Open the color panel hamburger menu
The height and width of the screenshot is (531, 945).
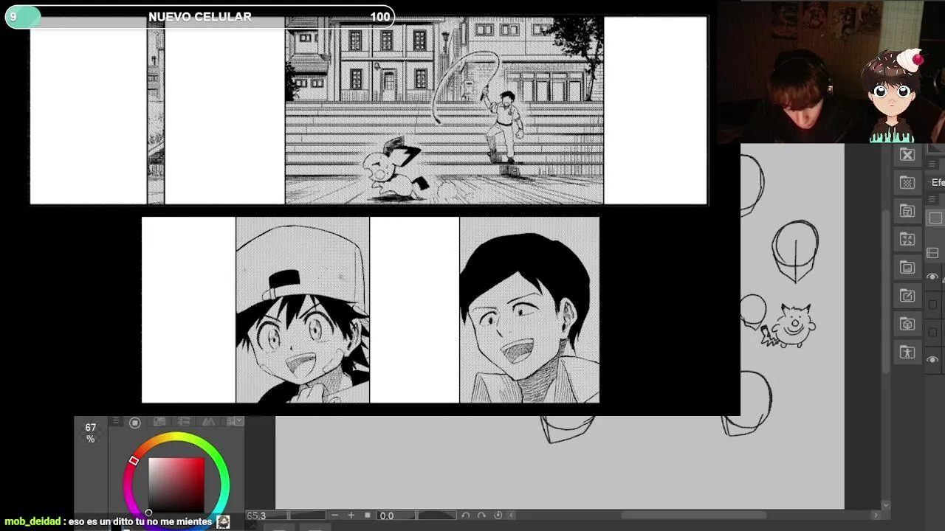click(x=115, y=422)
